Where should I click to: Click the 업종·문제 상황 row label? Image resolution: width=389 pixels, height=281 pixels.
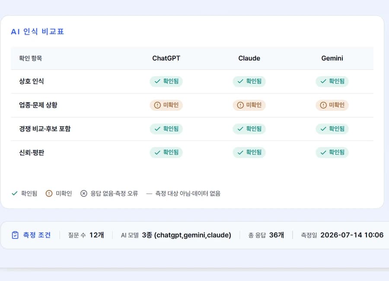[x=38, y=105]
